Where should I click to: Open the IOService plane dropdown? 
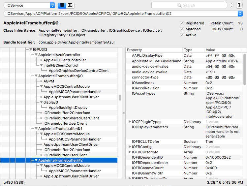[29, 5]
